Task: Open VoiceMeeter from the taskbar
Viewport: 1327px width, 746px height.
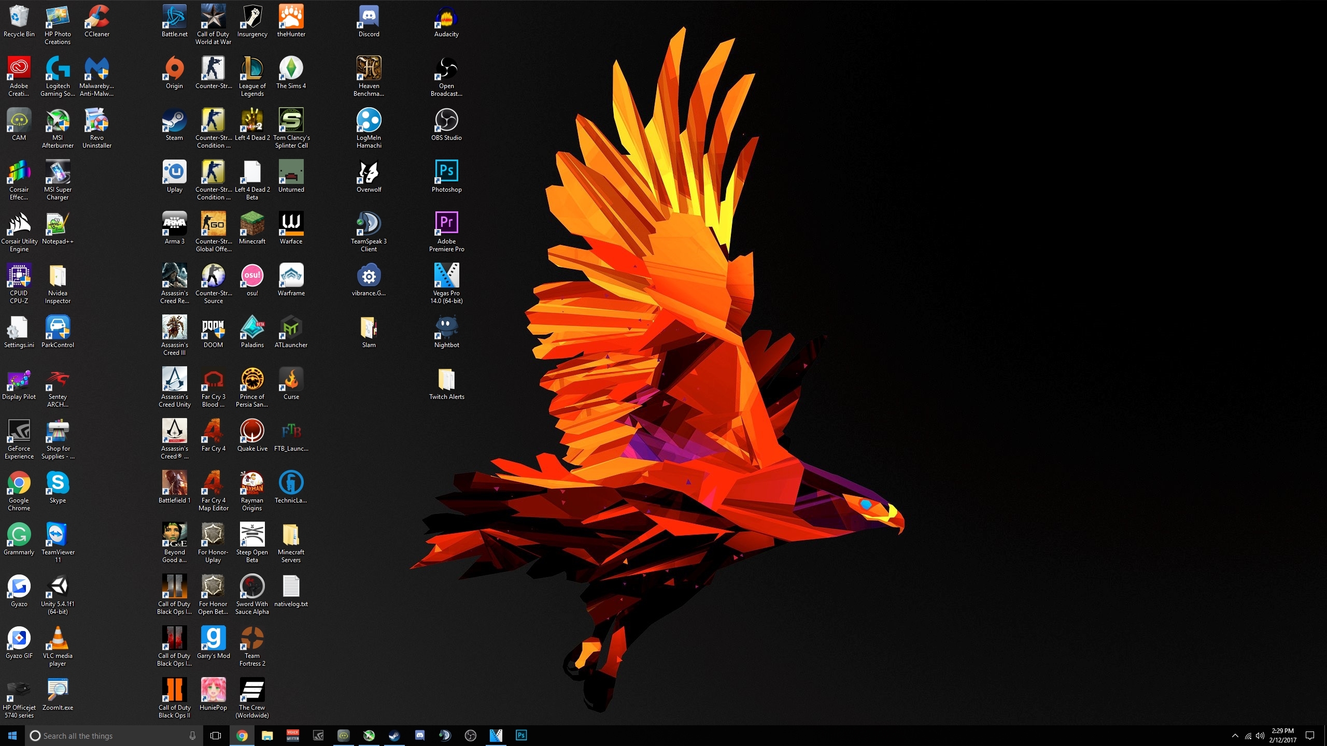Action: 293,735
